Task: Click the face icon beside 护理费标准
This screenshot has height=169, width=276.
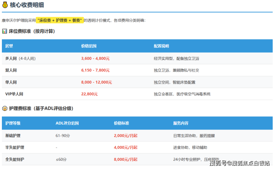Action: 5,108
